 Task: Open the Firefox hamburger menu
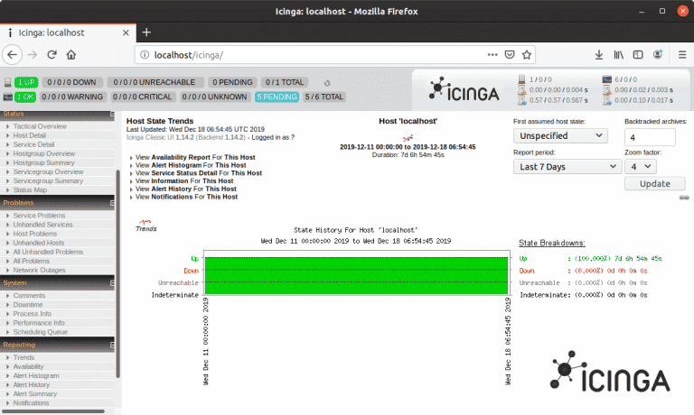(682, 55)
